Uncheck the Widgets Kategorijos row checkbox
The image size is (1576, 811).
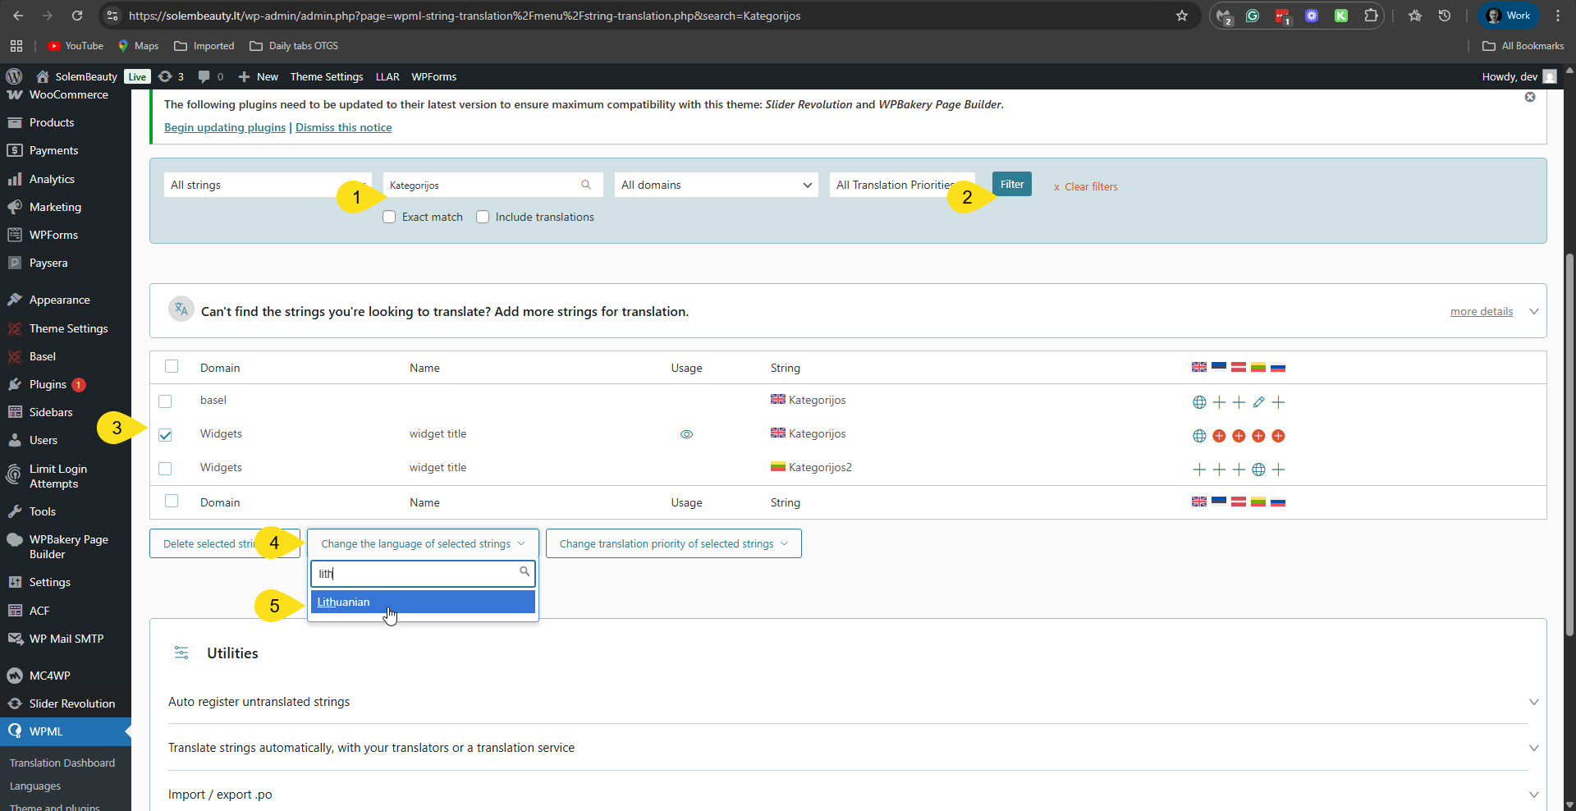165,435
